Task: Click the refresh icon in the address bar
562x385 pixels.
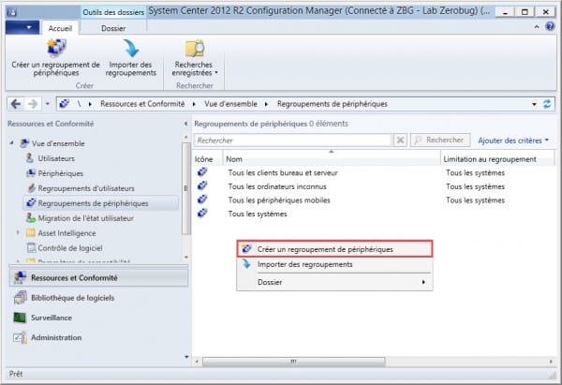Action: pyautogui.click(x=547, y=104)
